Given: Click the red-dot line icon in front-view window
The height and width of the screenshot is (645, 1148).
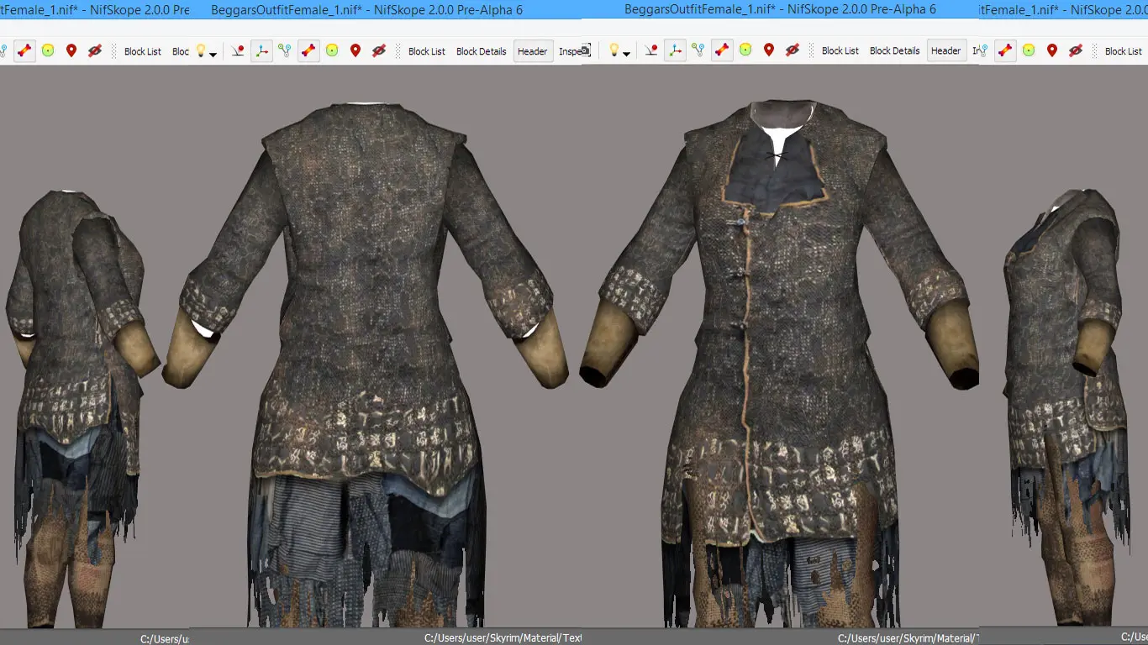Looking at the screenshot, I should (652, 51).
